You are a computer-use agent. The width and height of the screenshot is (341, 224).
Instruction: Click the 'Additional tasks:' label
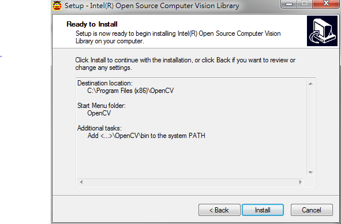(99, 128)
